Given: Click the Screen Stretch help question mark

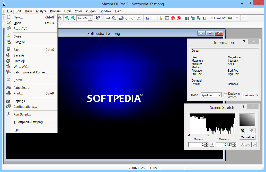Looking at the screenshot, I should pos(243,106).
